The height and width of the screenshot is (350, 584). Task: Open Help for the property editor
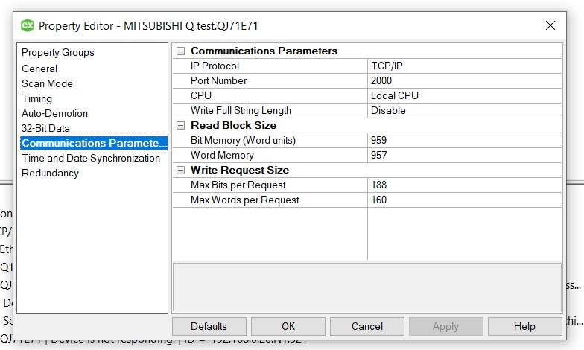tap(524, 326)
